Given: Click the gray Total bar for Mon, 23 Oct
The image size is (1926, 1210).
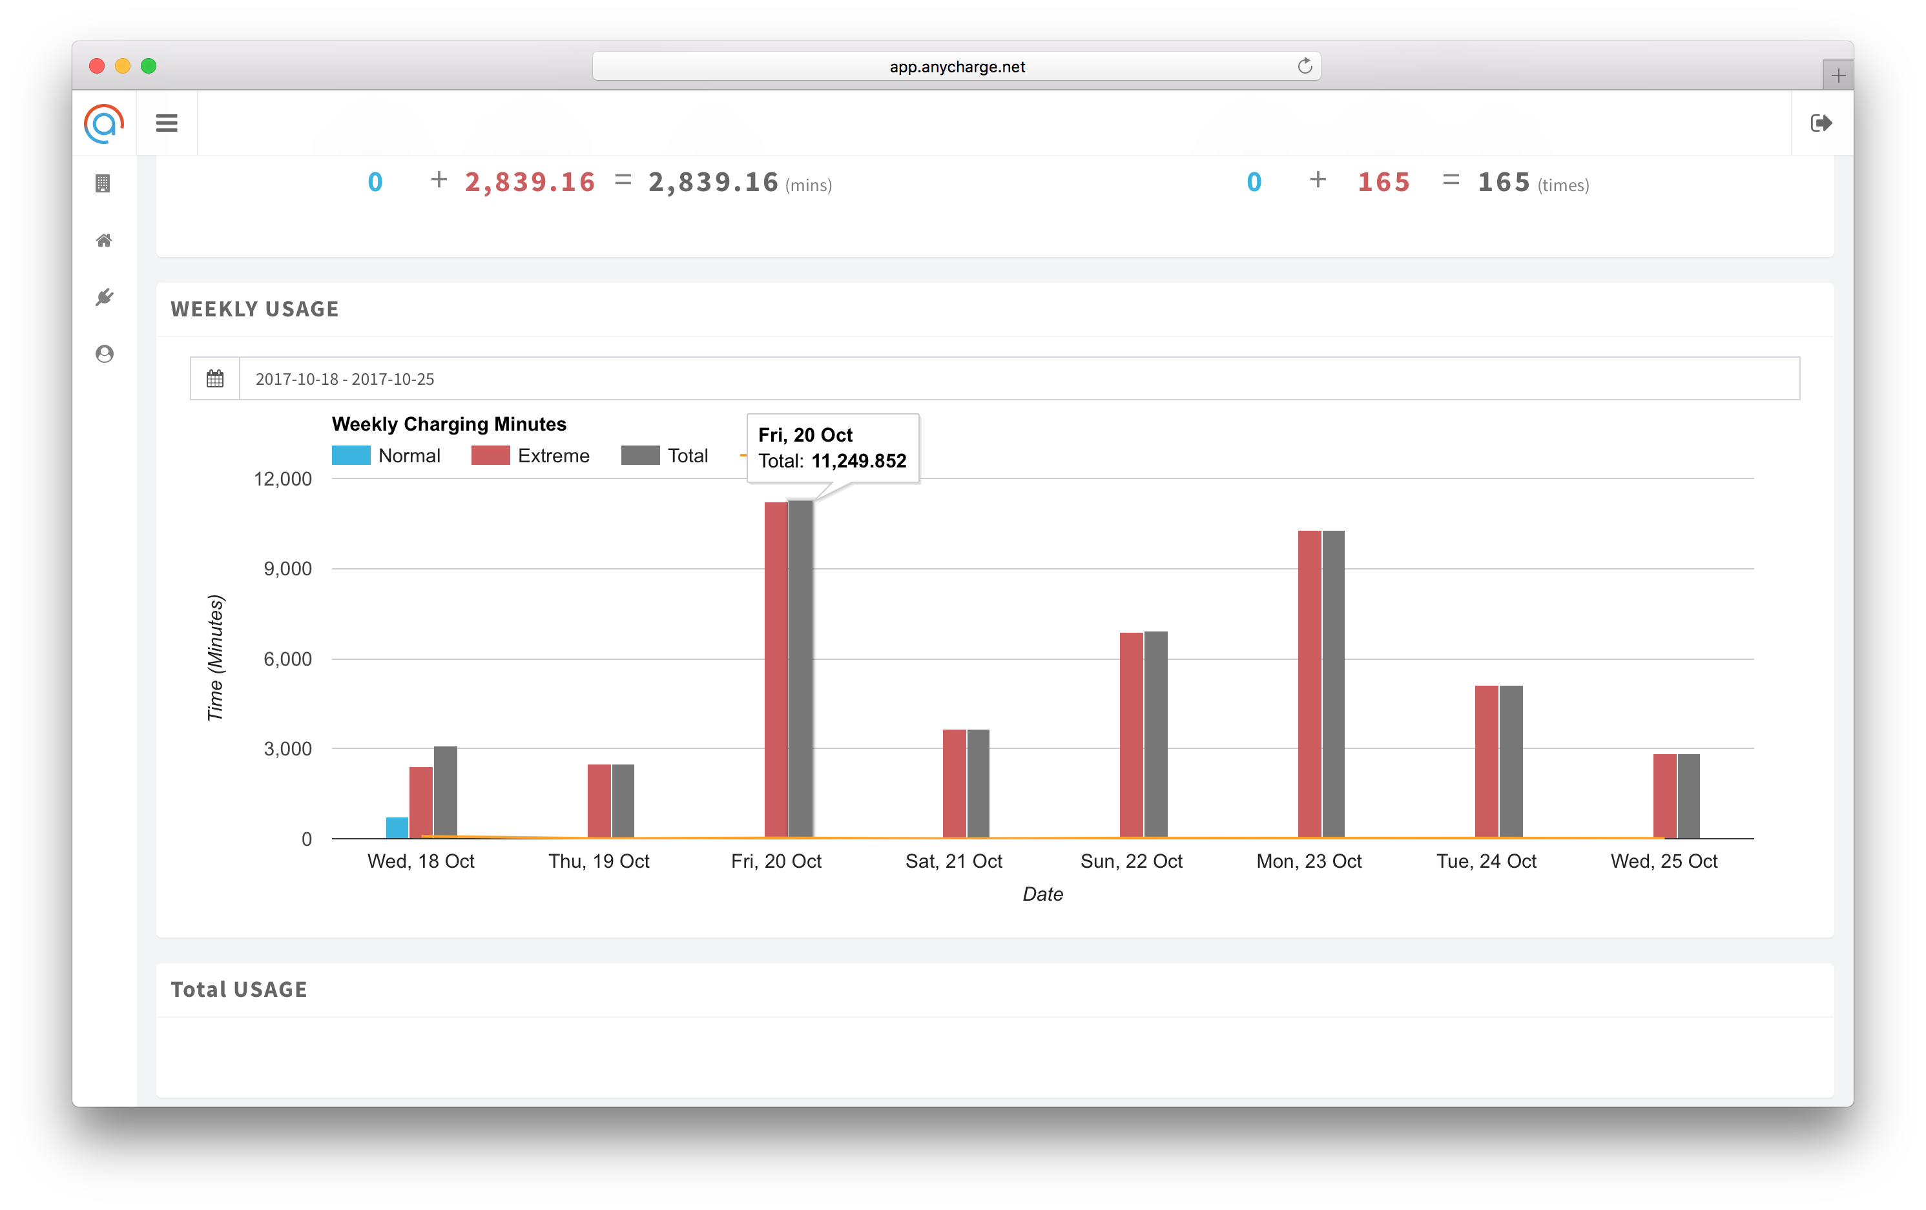Looking at the screenshot, I should 1333,684.
